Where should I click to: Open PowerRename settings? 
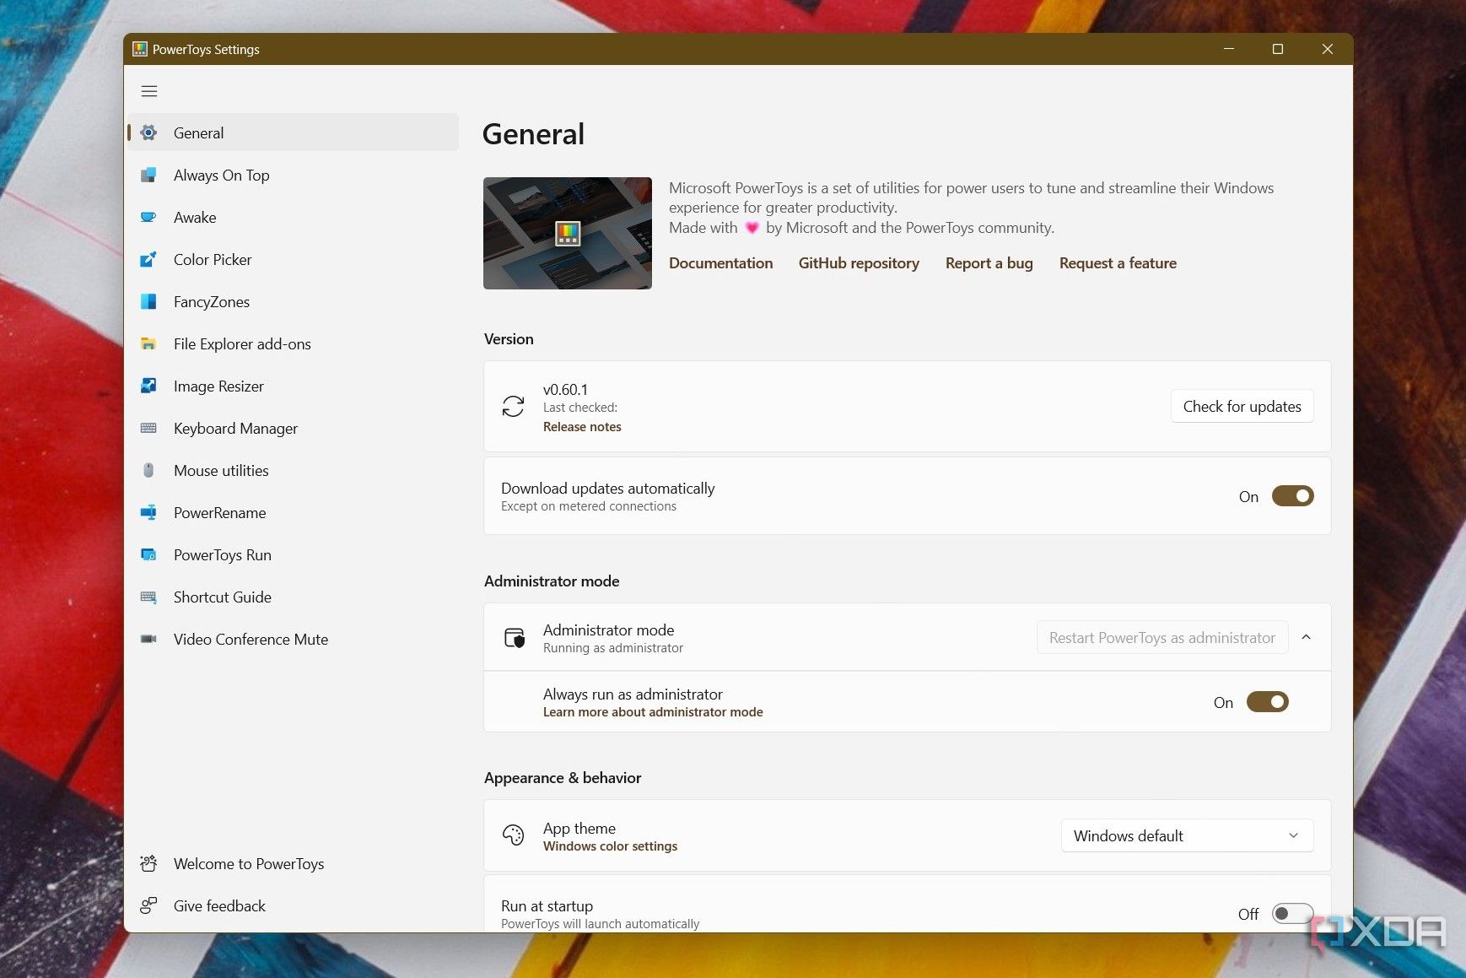(x=293, y=512)
